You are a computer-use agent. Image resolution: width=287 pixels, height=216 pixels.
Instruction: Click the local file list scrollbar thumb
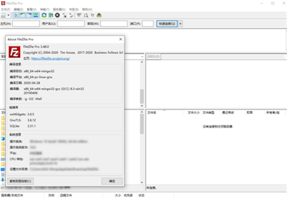(x=142, y=124)
